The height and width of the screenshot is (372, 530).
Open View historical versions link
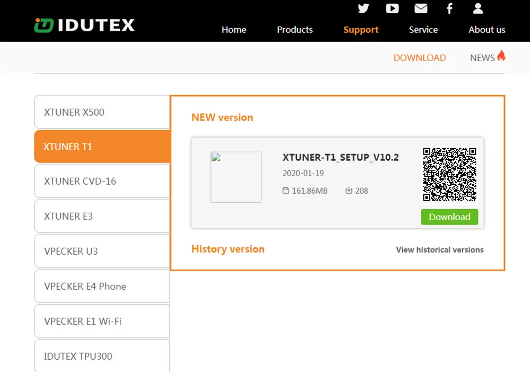(x=440, y=250)
